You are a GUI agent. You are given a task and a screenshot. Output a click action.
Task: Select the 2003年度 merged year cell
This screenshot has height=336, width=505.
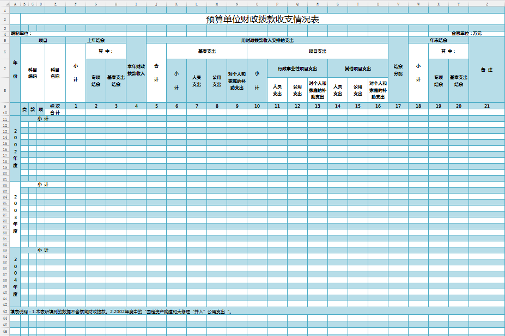click(15, 214)
